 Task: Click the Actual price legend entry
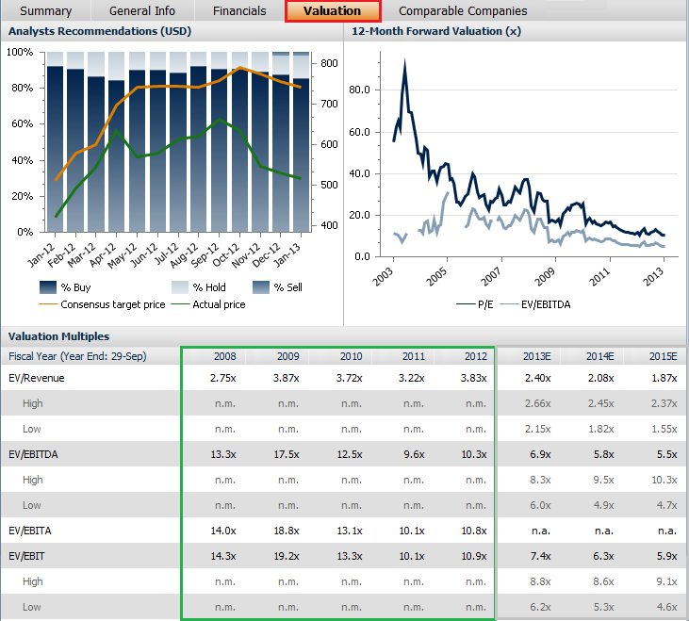[208, 304]
